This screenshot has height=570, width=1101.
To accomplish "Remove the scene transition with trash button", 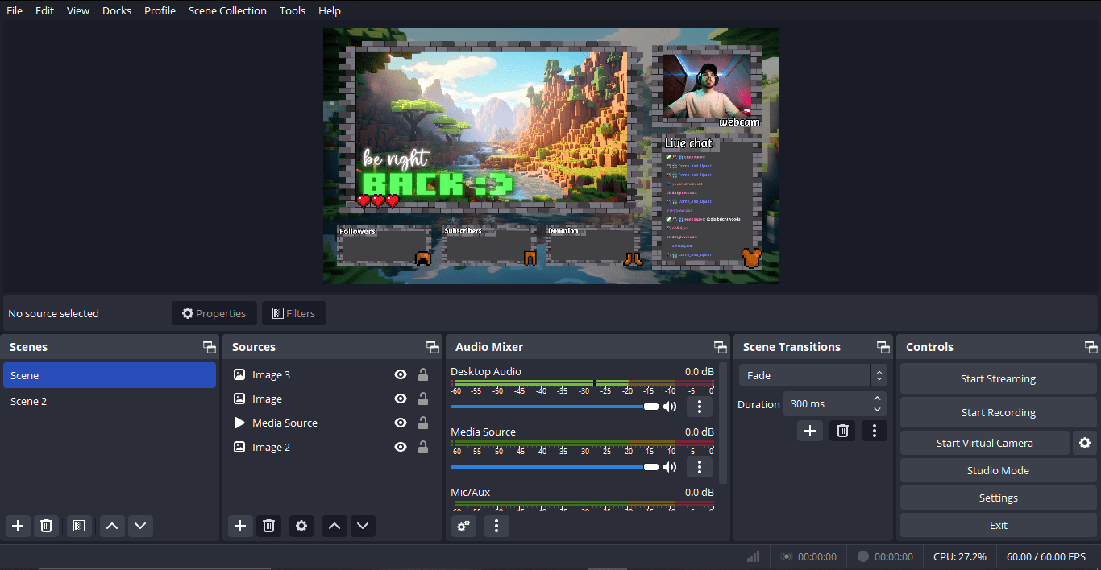I will [x=842, y=431].
